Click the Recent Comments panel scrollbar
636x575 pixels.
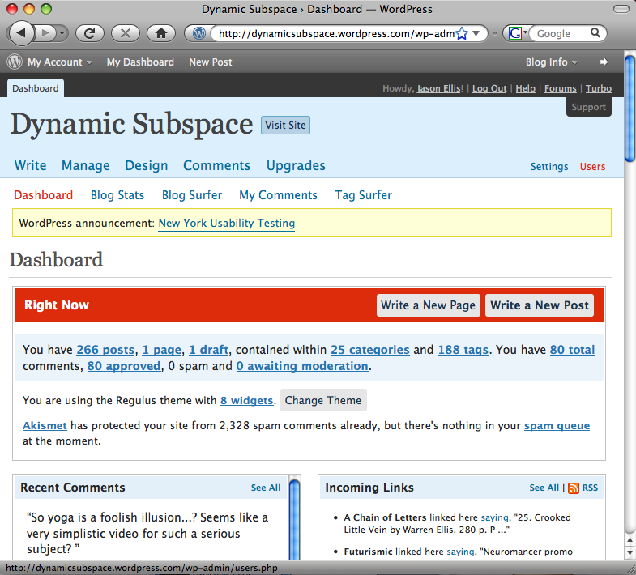tap(295, 518)
